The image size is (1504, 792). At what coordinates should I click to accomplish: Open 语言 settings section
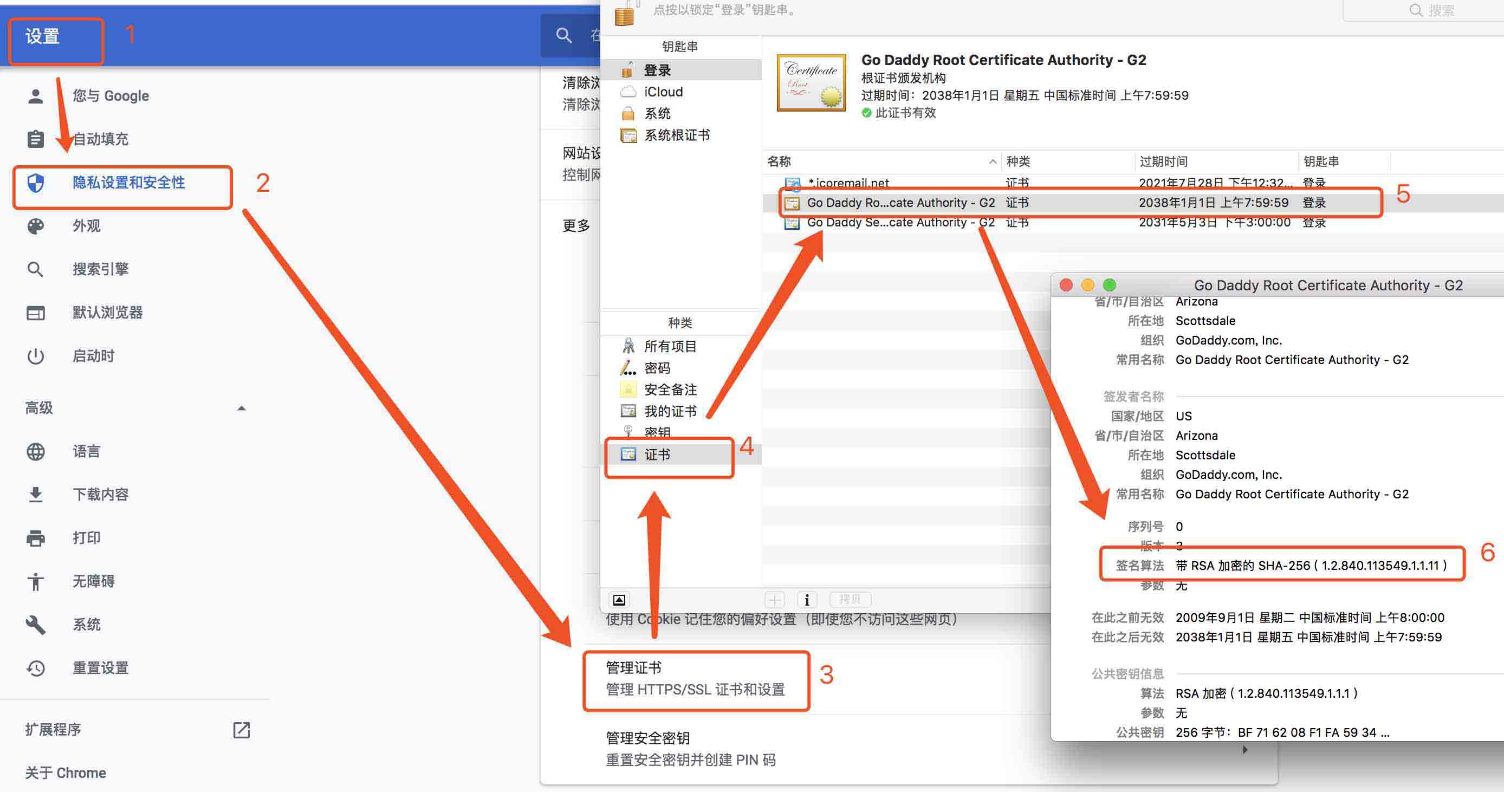pyautogui.click(x=86, y=451)
